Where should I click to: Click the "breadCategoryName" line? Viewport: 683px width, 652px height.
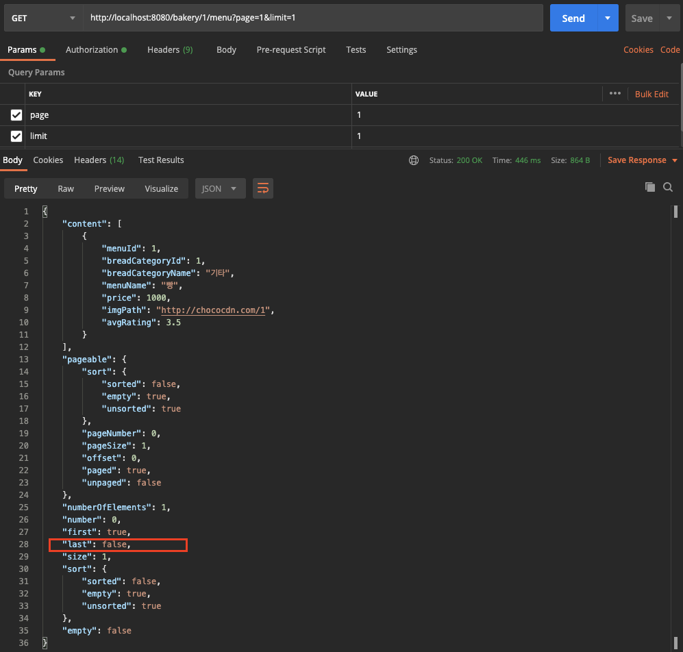click(168, 273)
